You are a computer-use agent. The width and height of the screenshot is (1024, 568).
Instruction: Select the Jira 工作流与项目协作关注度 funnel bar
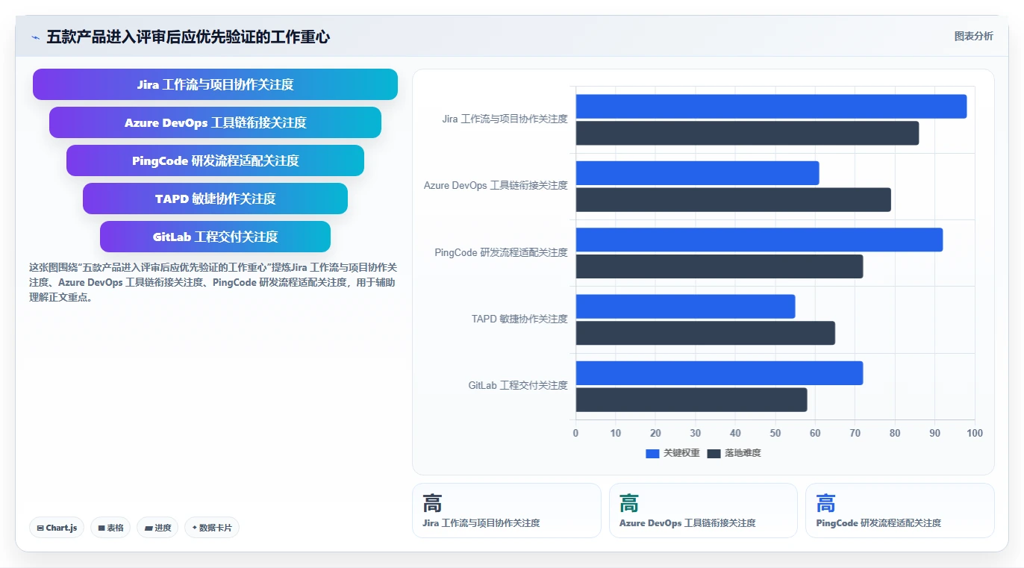[215, 84]
